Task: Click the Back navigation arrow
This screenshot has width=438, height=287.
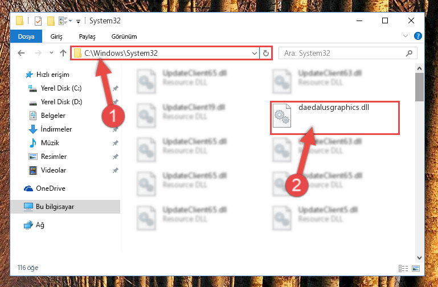Action: [x=21, y=53]
